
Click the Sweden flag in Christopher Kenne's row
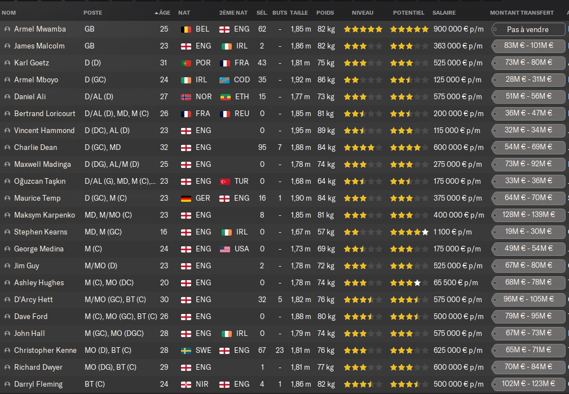point(186,350)
